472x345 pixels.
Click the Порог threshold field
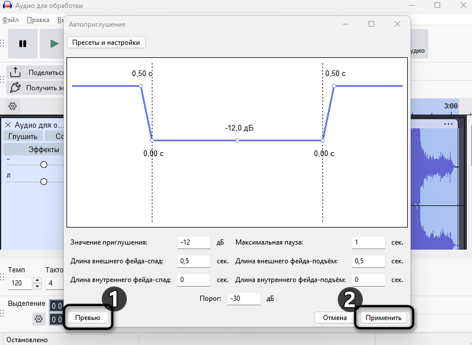243,298
